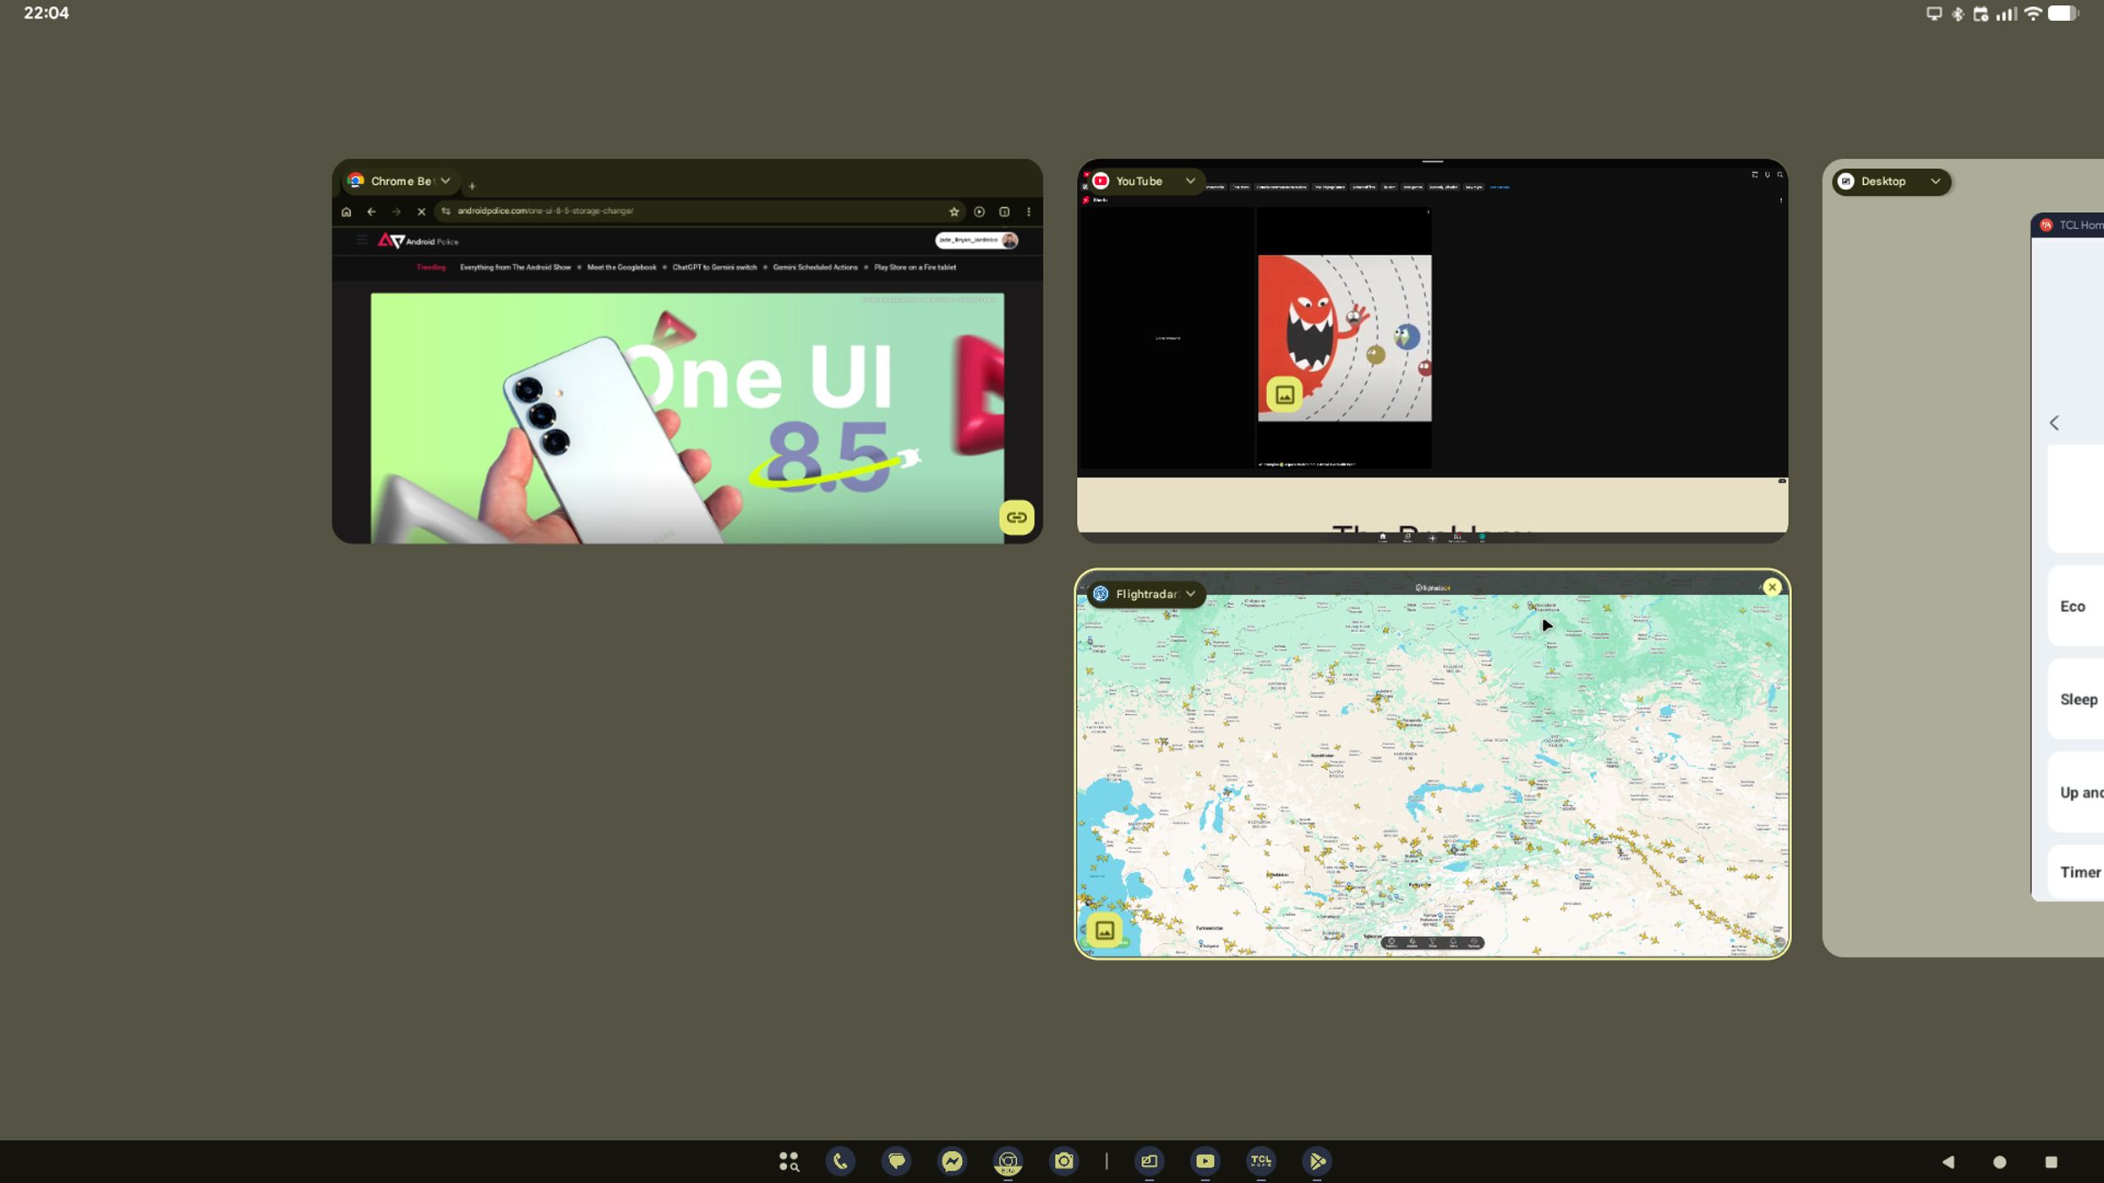Open the 'Meet the Googlebook' trending link
Screen dimensions: 2104x1183
tap(621, 267)
